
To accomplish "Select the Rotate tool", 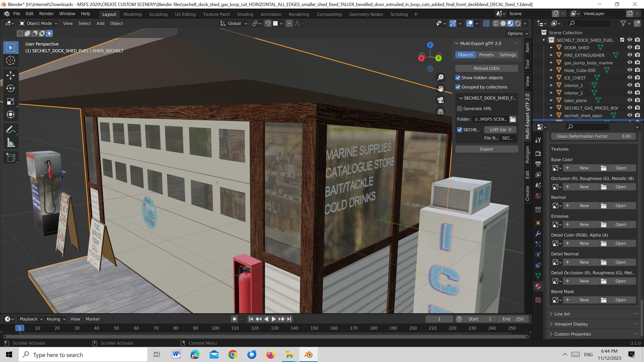I will 11,88.
